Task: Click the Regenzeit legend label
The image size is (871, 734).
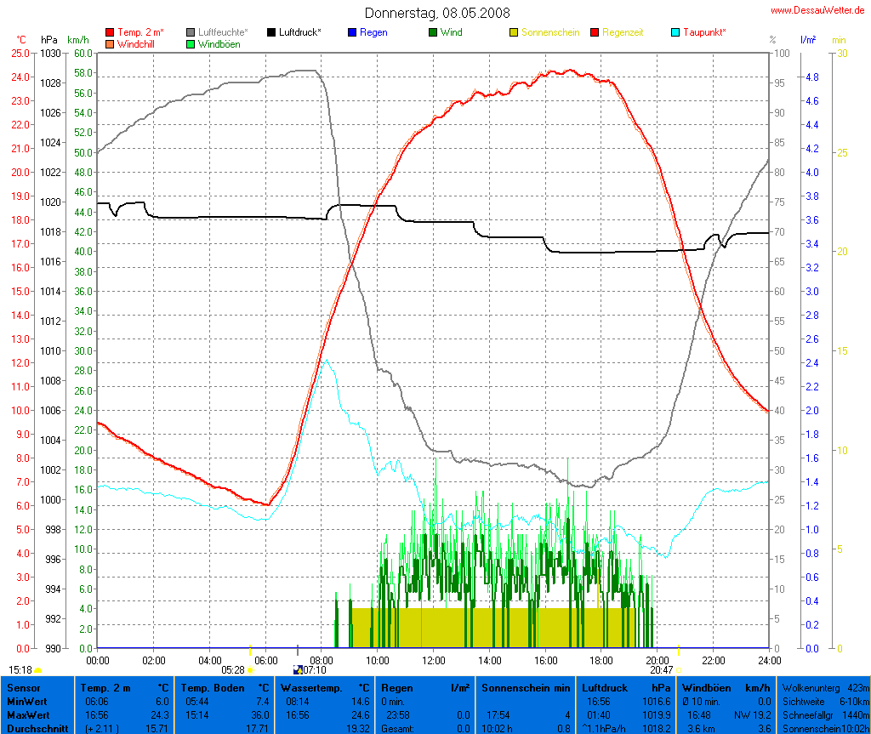Action: click(623, 32)
